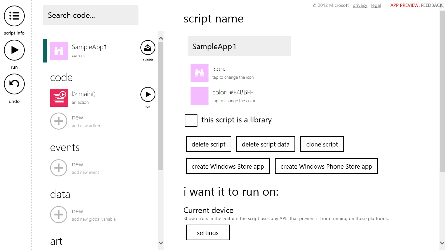Viewport: 445px width, 250px height.
Task: Open the SampleApp1 binoculars script icon
Action: point(59,51)
